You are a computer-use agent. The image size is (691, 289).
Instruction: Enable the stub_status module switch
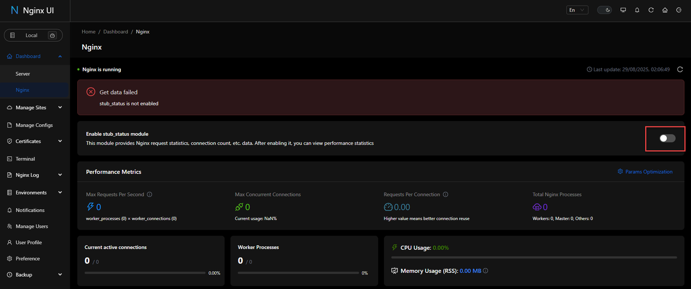pyautogui.click(x=667, y=138)
